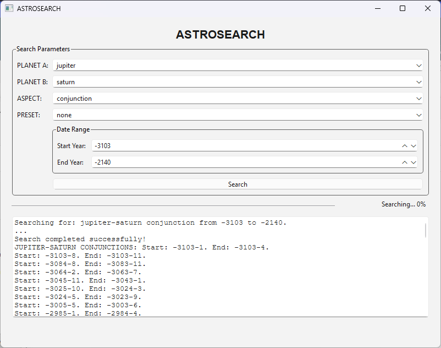Click result 'Start: -3084-8. End: -3083-11.'
Viewport: 441px width, 348px height.
(x=80, y=264)
